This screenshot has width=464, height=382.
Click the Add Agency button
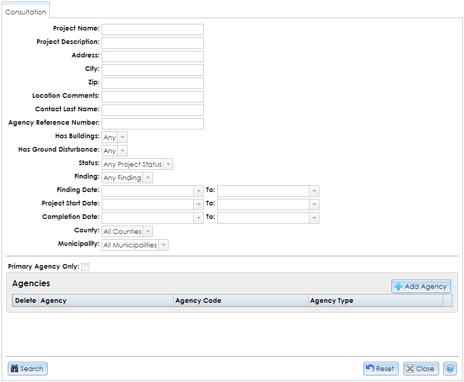[x=420, y=286]
